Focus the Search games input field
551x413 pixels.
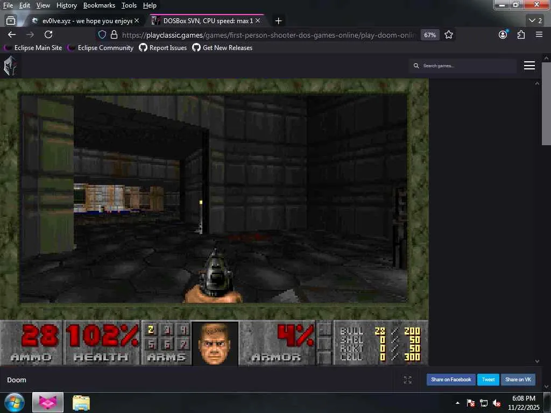click(x=462, y=66)
